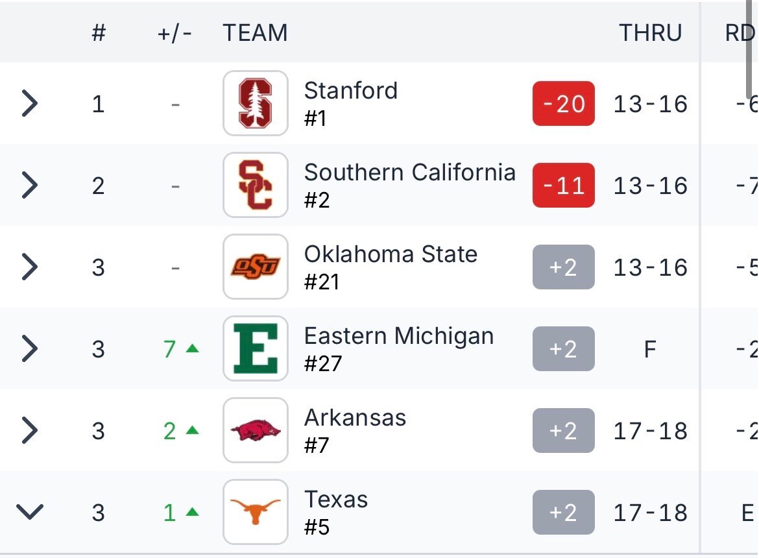This screenshot has height=558, width=759.
Task: Expand the Stanford row chevron
Action: pos(30,103)
